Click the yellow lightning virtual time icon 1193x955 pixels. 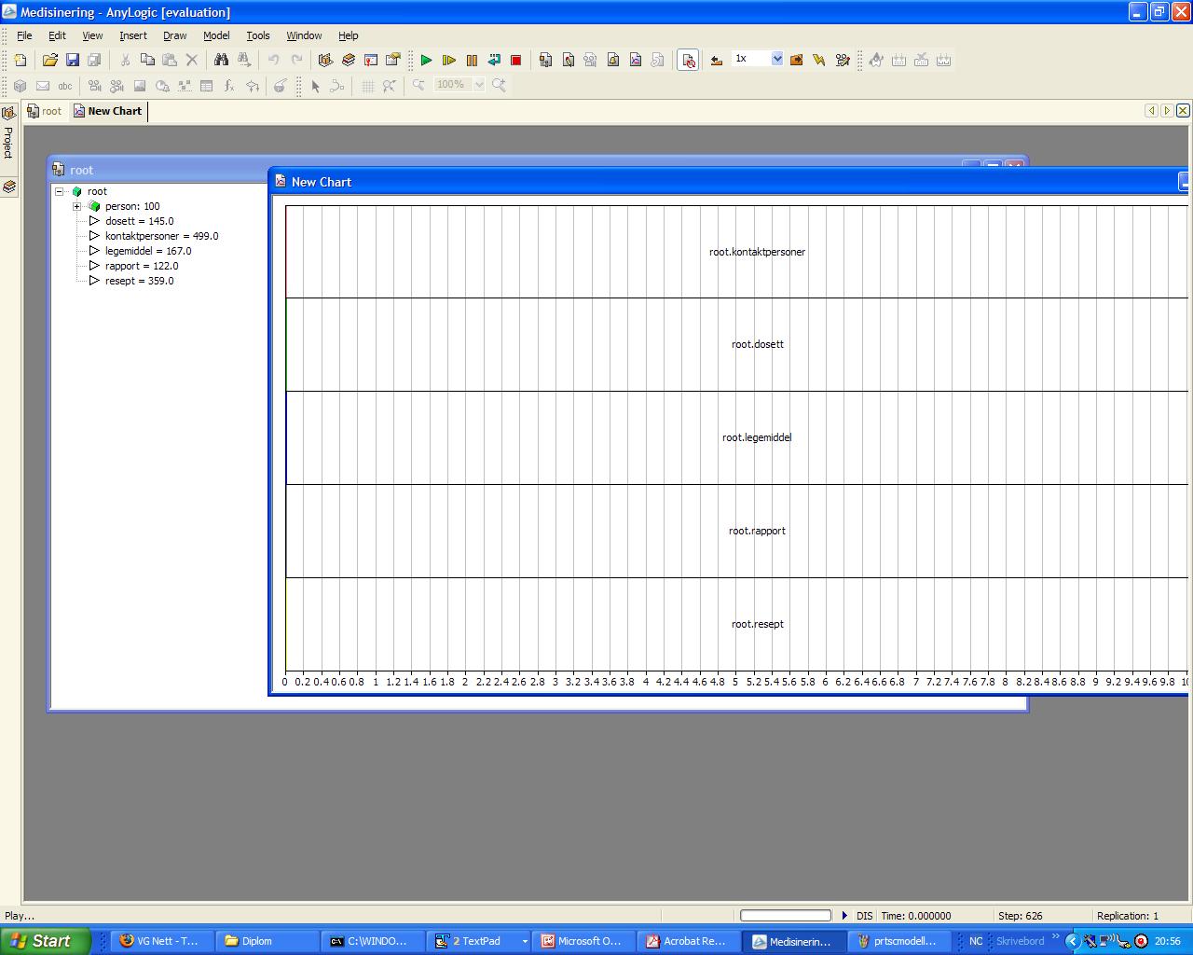point(818,60)
